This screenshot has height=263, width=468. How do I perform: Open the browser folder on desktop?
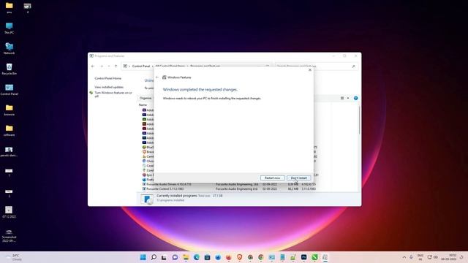pos(9,110)
